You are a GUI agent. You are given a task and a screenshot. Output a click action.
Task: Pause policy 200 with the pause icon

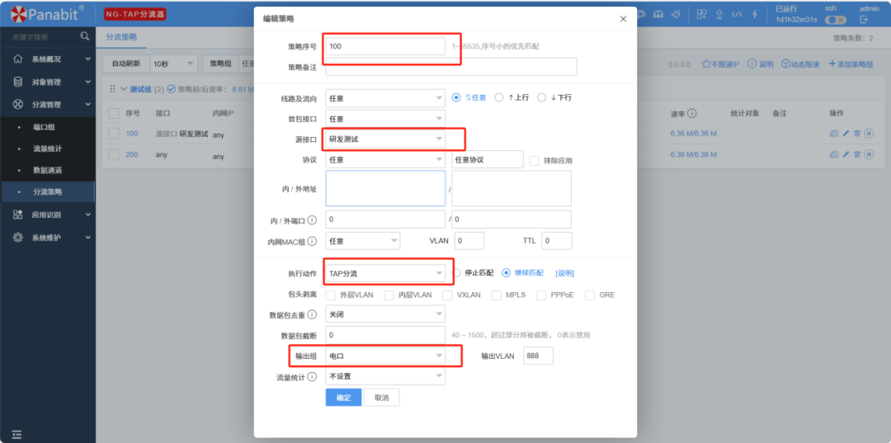[869, 154]
